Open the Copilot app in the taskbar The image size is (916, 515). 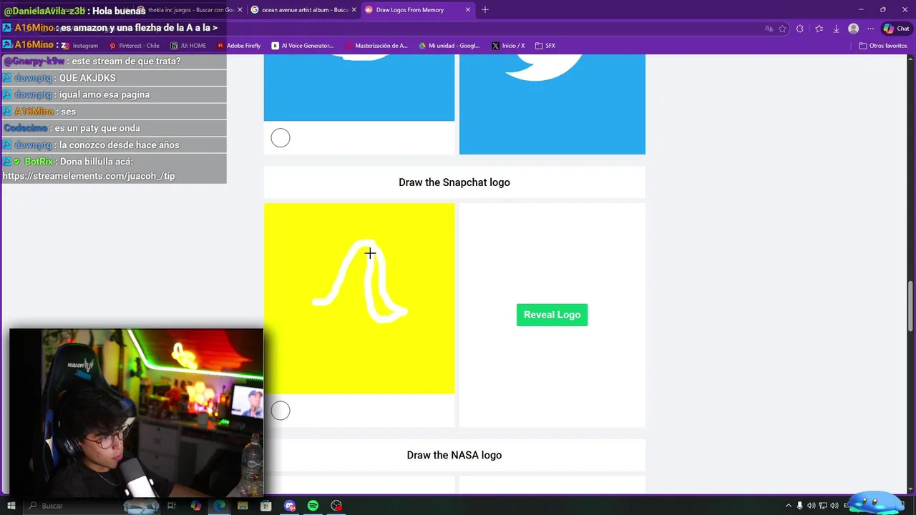click(x=196, y=506)
